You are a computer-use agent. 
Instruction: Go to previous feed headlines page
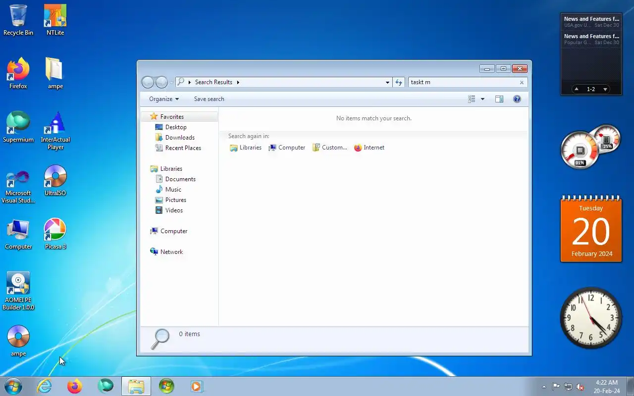pos(577,89)
